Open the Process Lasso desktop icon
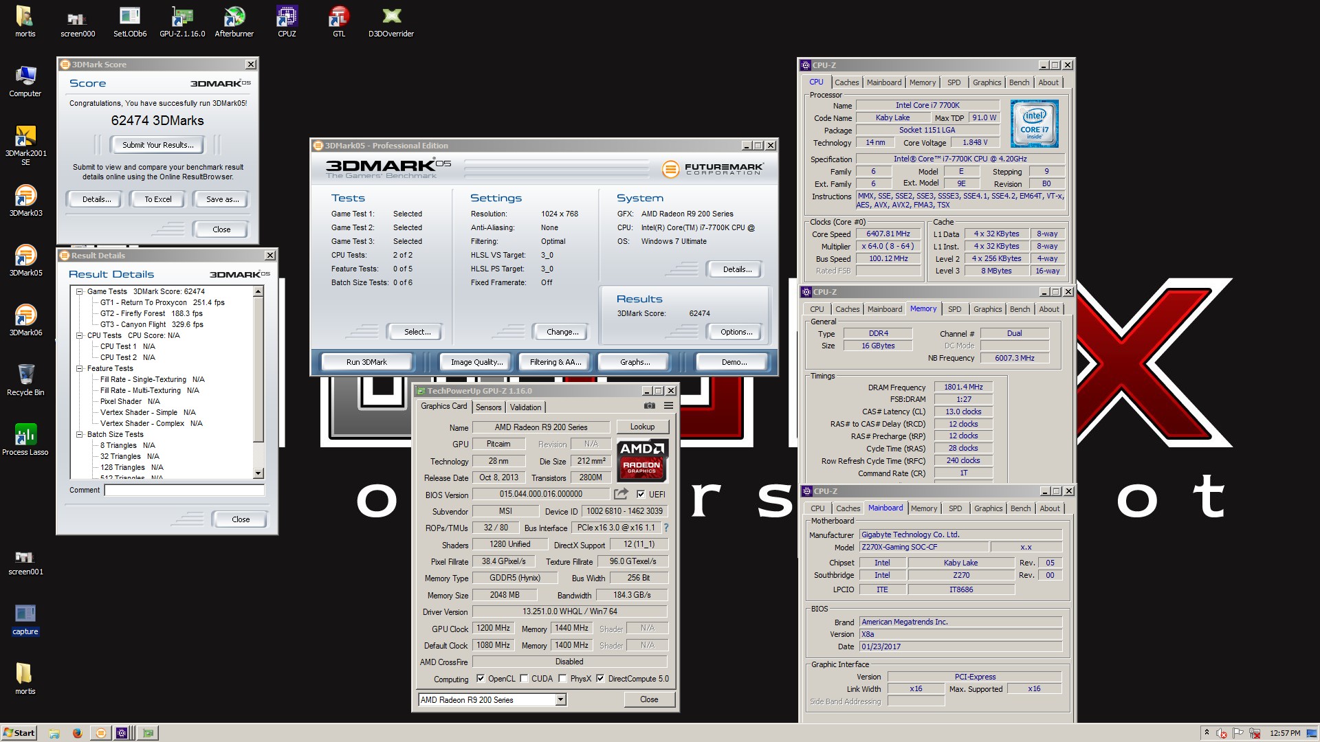This screenshot has width=1320, height=742. pos(25,441)
